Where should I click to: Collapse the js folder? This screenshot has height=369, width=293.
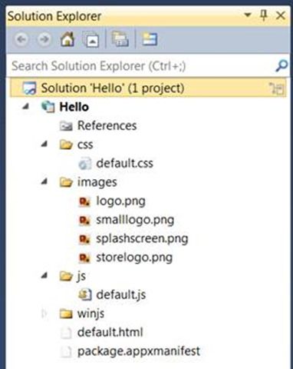[44, 275]
